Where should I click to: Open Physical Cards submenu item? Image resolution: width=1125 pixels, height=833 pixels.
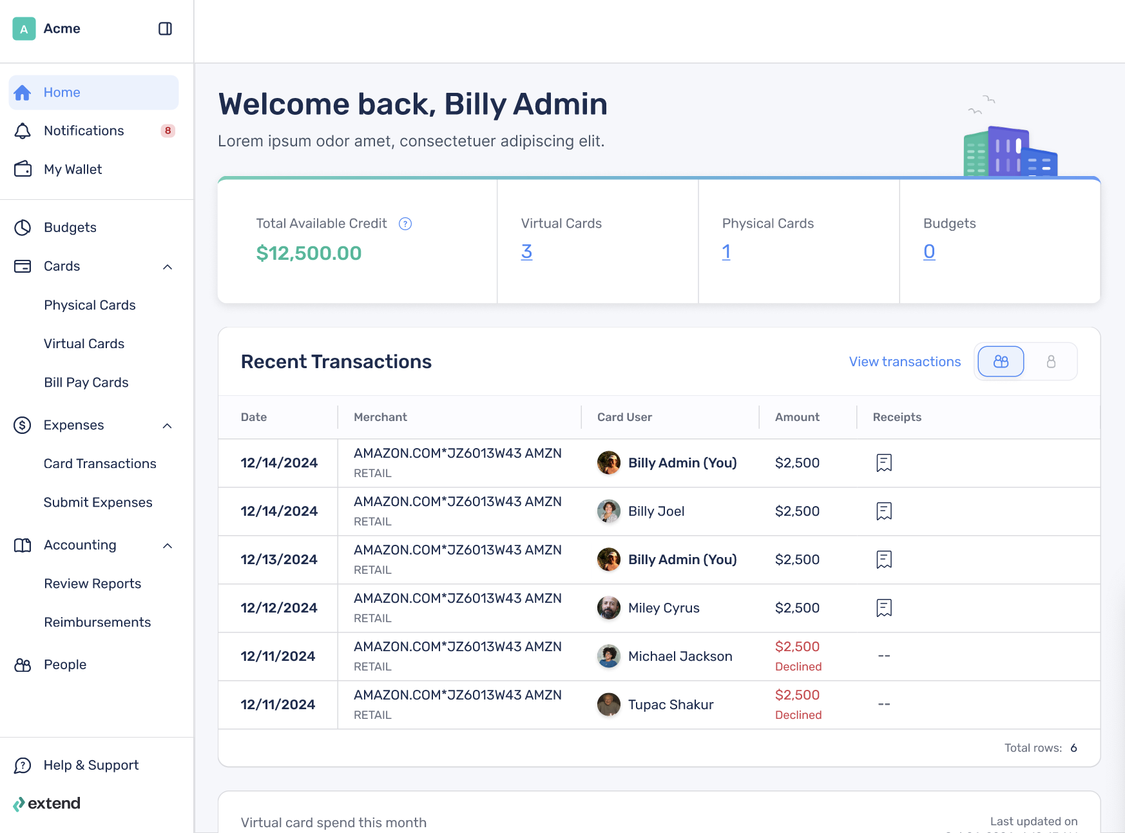90,305
